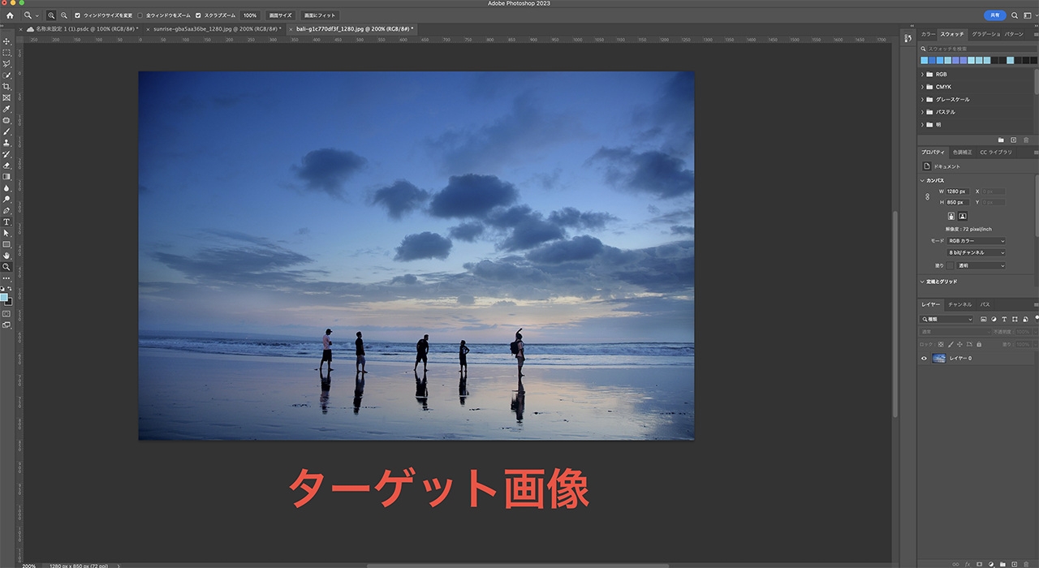Select the Hand tool
The image size is (1039, 568).
click(6, 256)
